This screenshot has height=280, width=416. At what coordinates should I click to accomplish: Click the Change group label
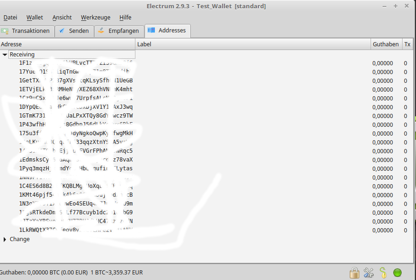click(19, 239)
